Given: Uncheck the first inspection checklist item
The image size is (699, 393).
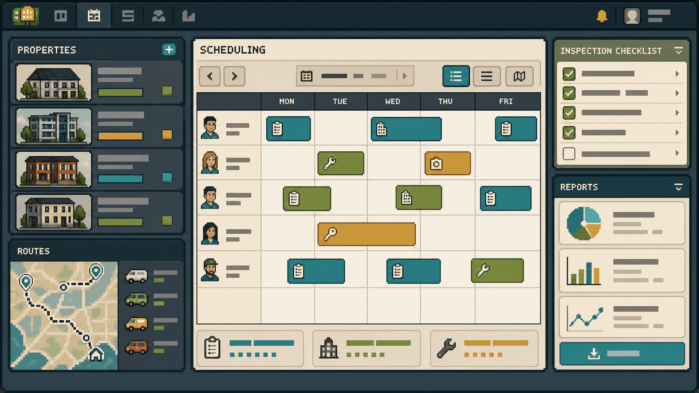Looking at the screenshot, I should point(569,74).
